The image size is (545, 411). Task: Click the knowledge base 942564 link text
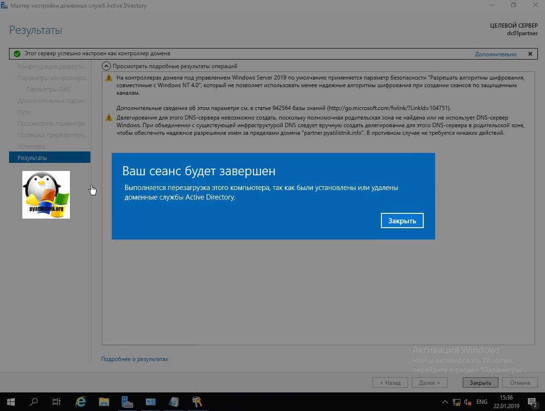click(389, 108)
